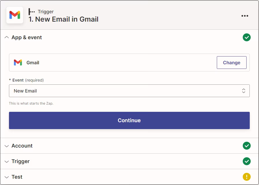Collapse the App & event section chevron
Viewport: 259px width, 185px height.
(7, 37)
